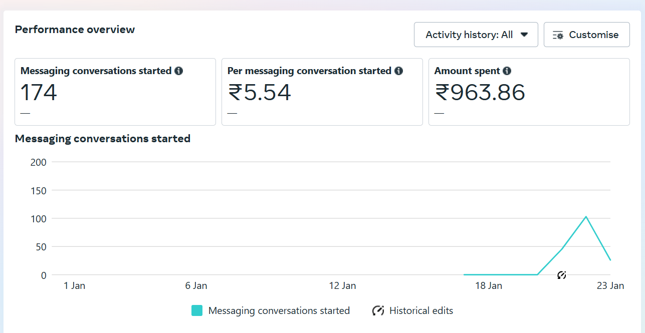The image size is (645, 333).
Task: Click the Customise button
Action: (587, 35)
